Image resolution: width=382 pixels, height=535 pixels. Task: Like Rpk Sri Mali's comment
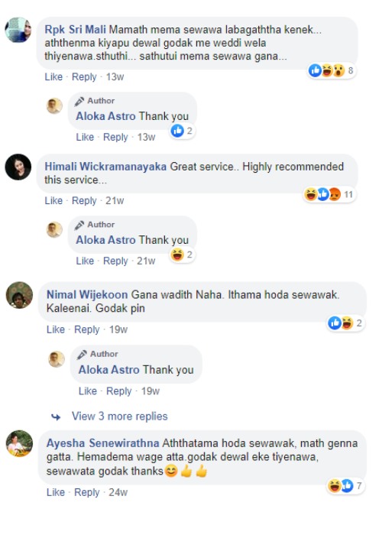53,76
